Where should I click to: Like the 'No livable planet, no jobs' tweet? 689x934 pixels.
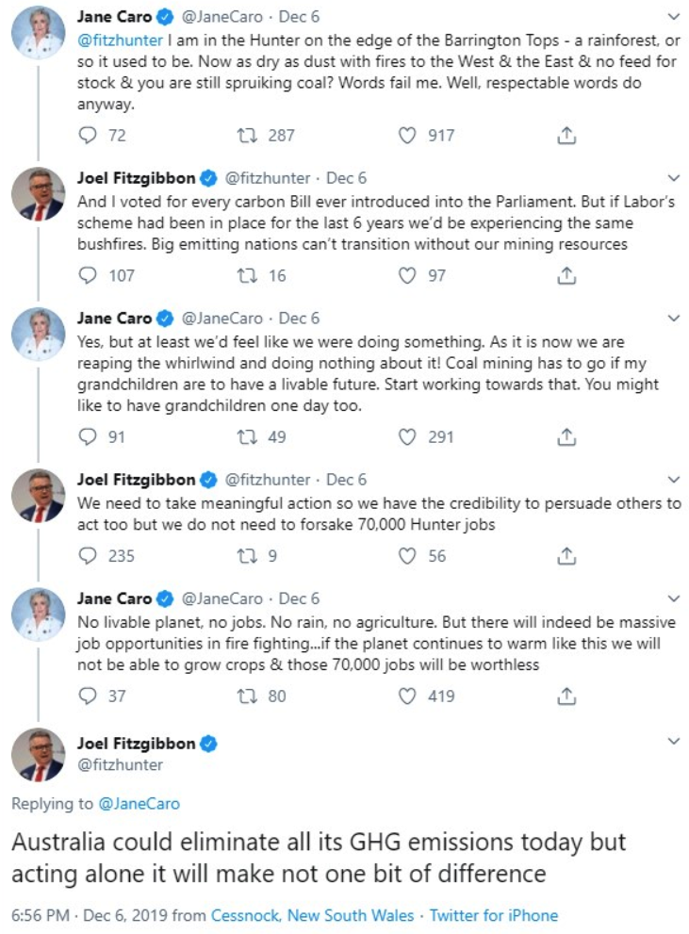pos(408,696)
